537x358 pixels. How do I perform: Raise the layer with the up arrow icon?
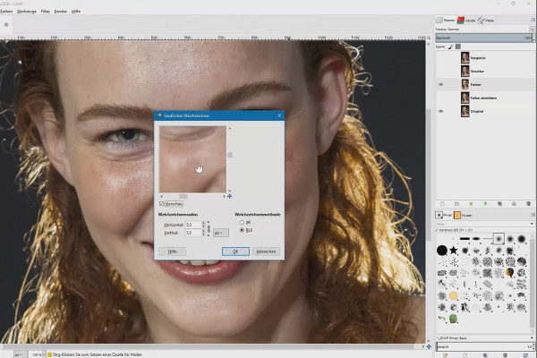tap(471, 204)
